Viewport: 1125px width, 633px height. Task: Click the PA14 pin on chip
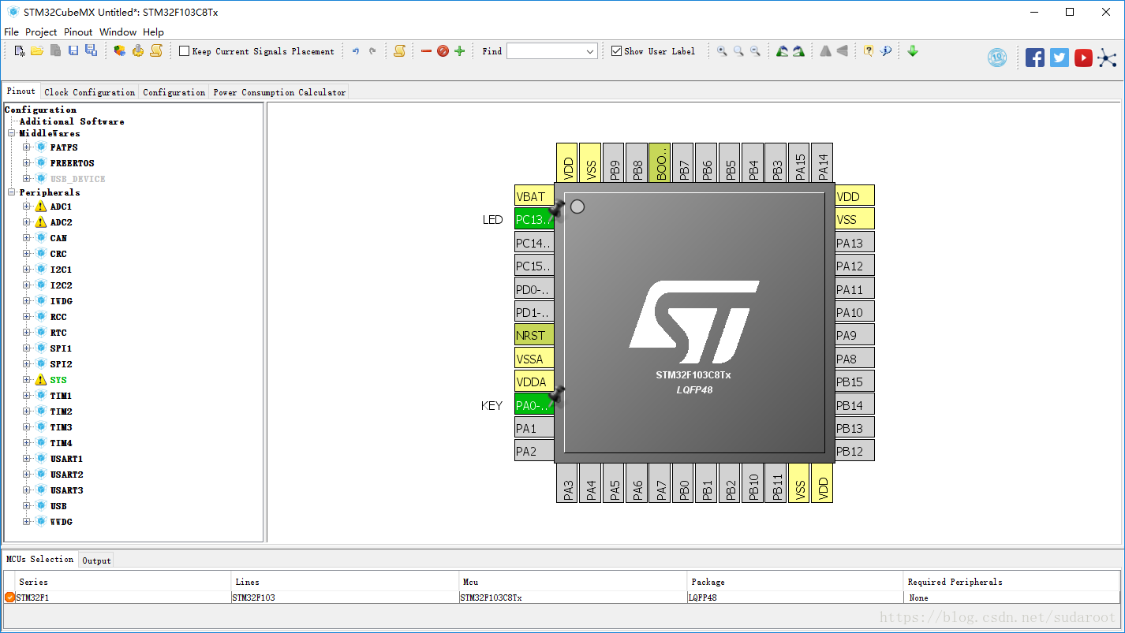tap(822, 163)
